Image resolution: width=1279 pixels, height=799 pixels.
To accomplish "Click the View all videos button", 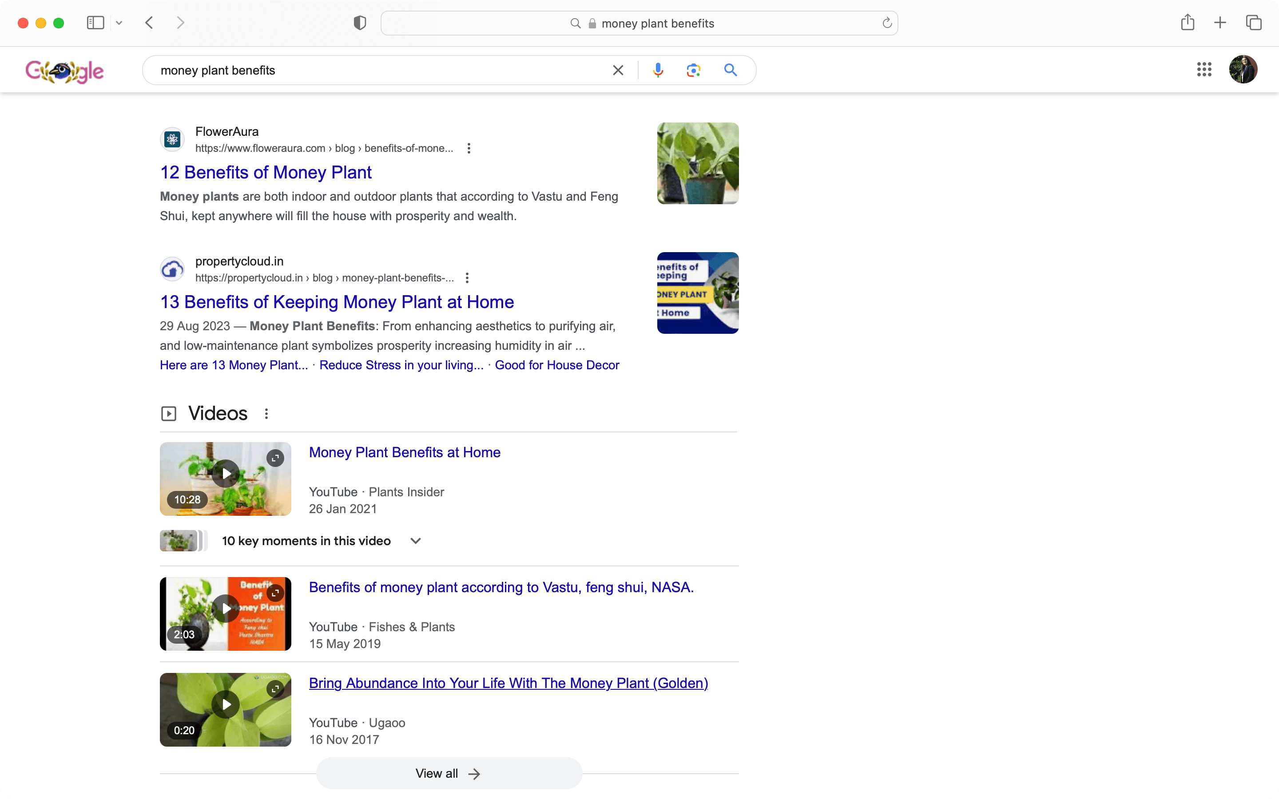I will tap(449, 773).
